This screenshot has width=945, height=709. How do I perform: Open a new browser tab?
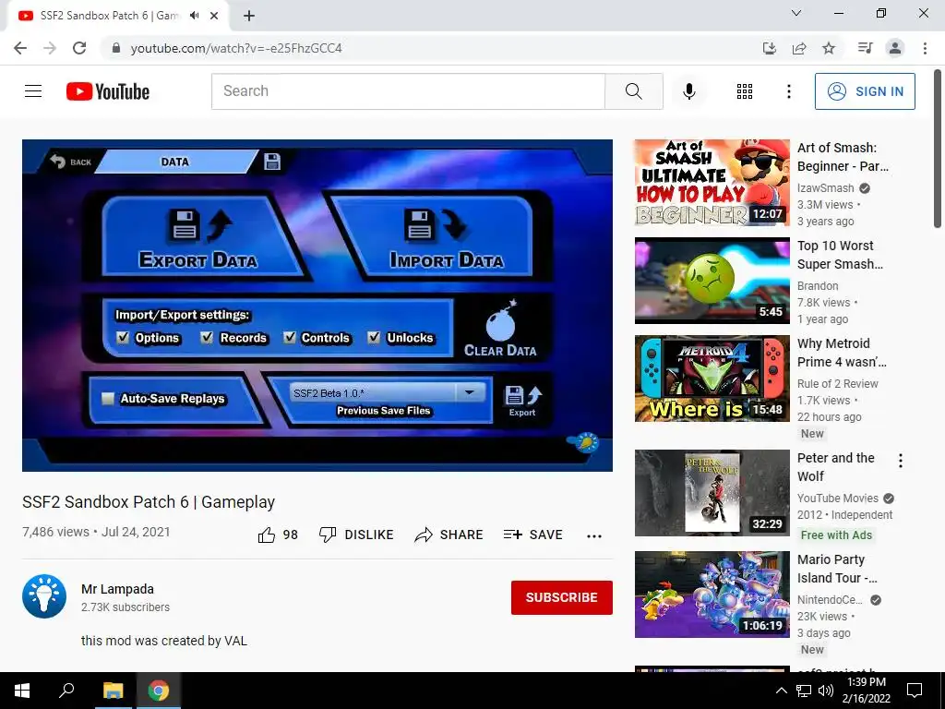pyautogui.click(x=249, y=16)
